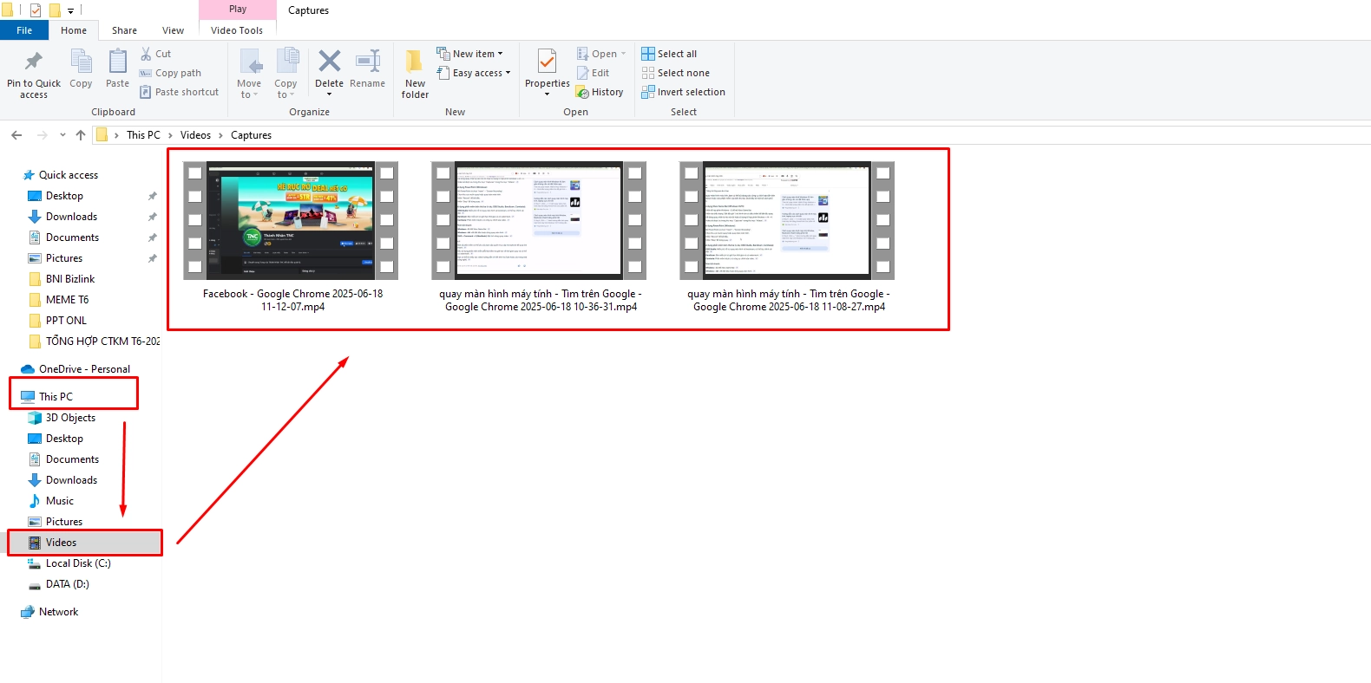
Task: Click the Cut scissors icon
Action: [x=146, y=54]
